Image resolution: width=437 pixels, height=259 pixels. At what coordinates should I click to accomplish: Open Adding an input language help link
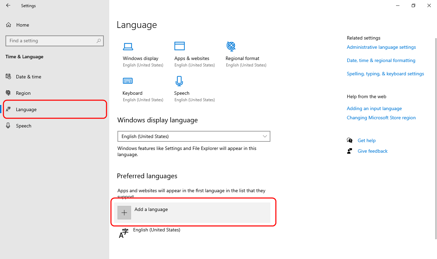pyautogui.click(x=374, y=108)
